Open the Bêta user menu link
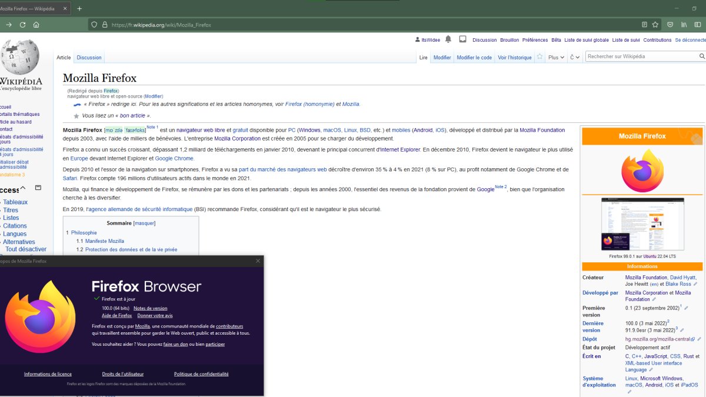Screen dimensions: 706x397 556,40
